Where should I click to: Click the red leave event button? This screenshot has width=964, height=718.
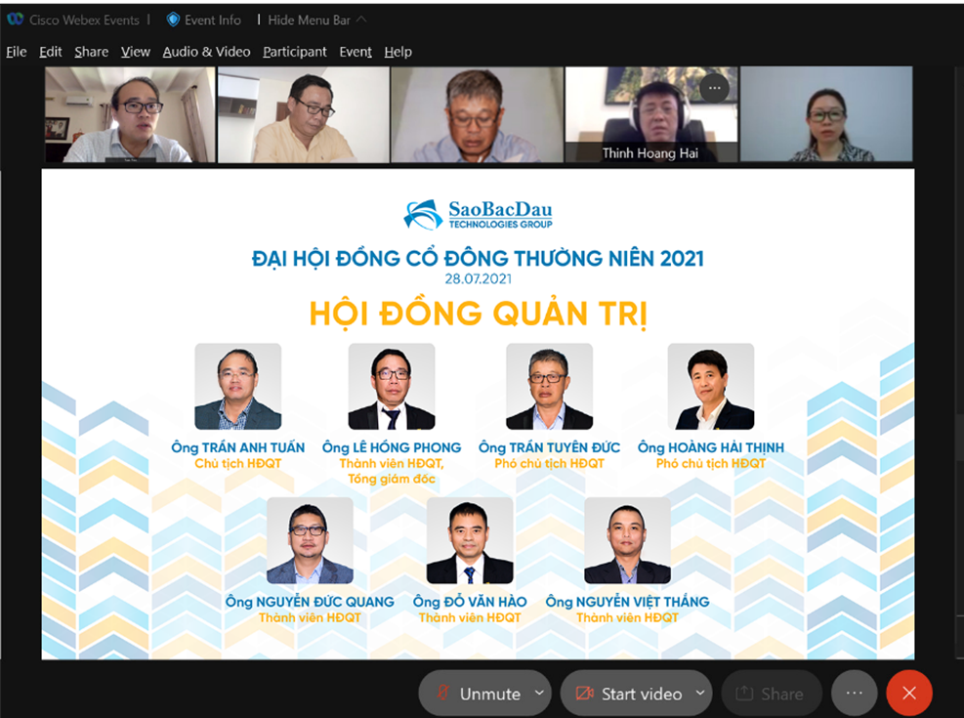[x=909, y=693]
